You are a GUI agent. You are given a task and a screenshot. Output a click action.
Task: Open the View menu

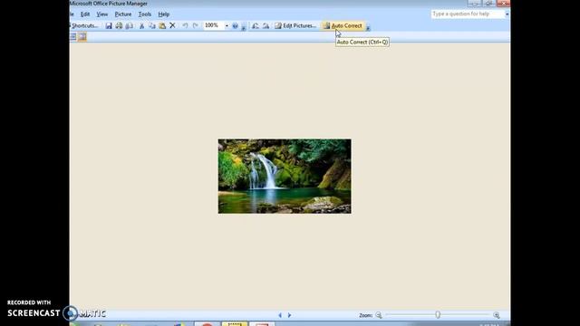(102, 14)
